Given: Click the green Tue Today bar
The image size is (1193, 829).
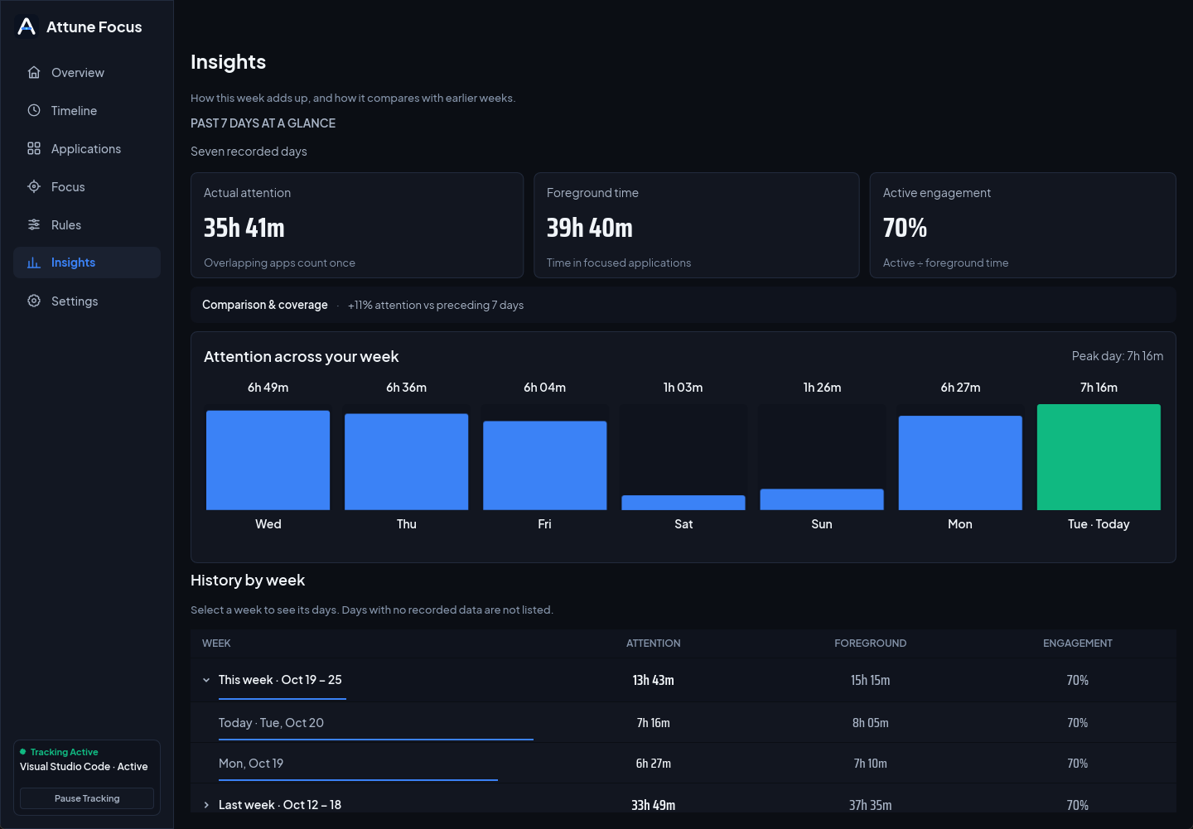Looking at the screenshot, I should (x=1099, y=457).
